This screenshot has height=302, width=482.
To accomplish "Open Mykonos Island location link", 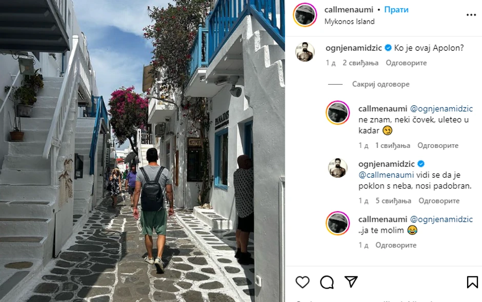I will (350, 22).
